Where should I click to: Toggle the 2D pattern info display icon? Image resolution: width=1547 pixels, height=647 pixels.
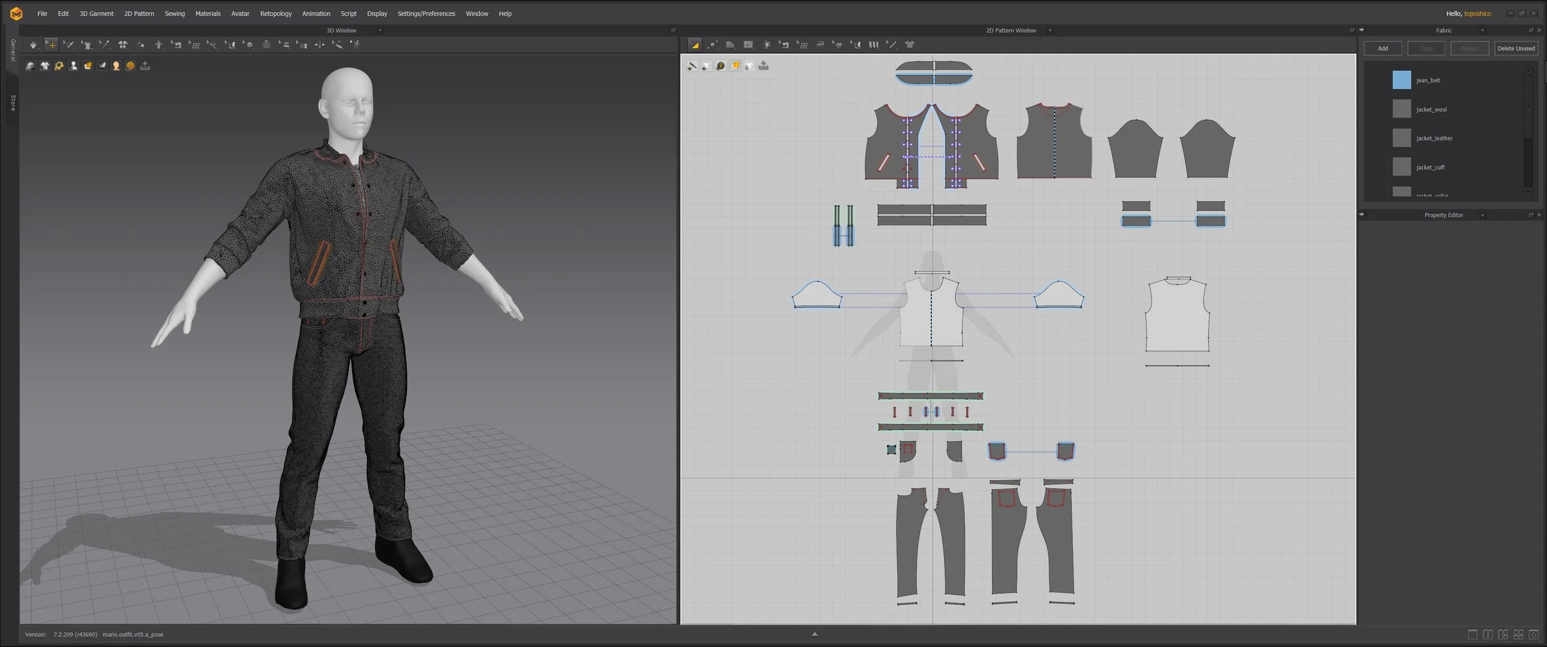click(x=721, y=66)
